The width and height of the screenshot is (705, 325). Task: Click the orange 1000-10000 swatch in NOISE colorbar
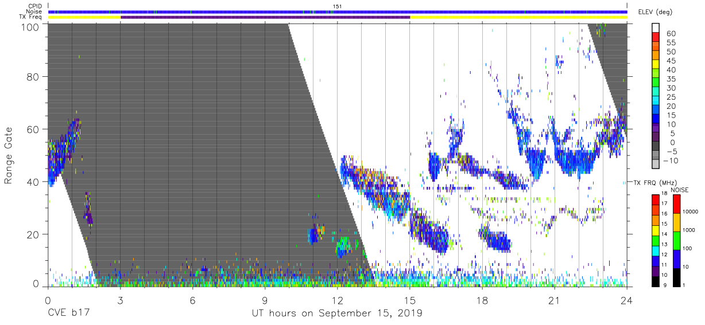[x=677, y=222]
